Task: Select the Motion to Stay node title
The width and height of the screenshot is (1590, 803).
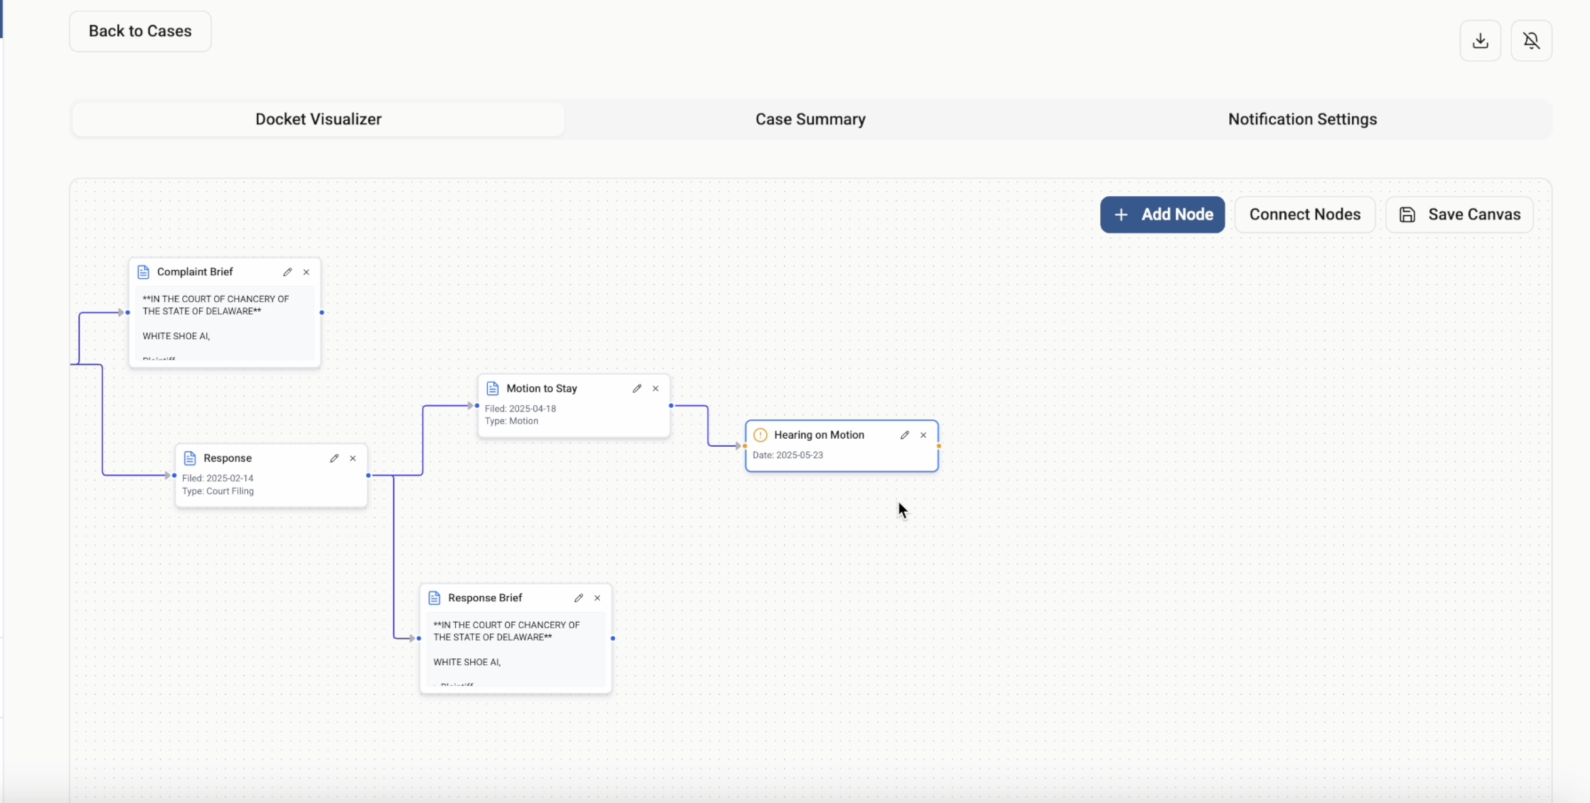Action: point(542,389)
